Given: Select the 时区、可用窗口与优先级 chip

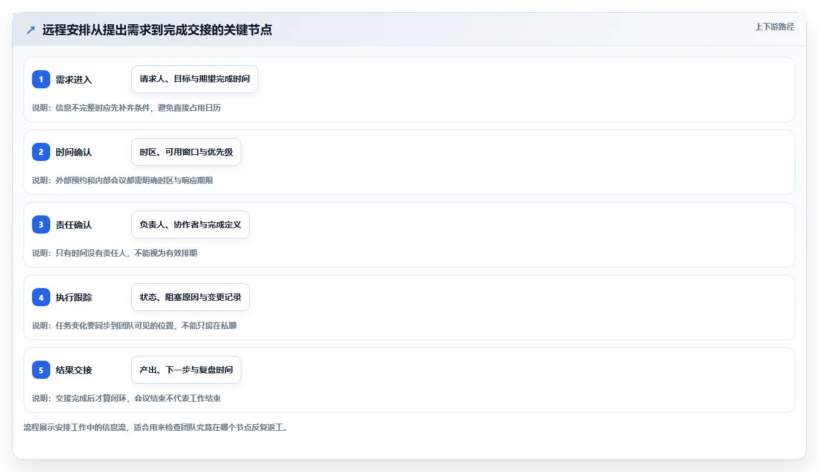Looking at the screenshot, I should (186, 152).
